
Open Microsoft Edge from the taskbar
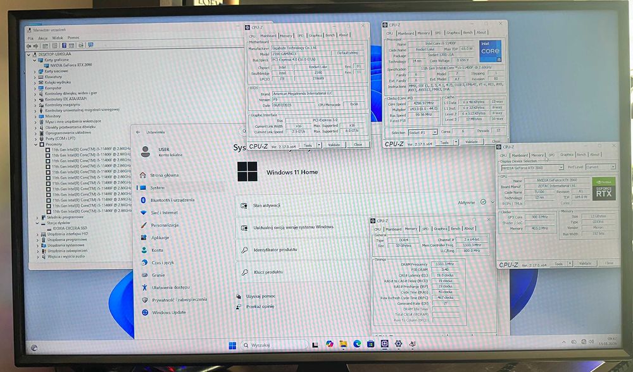click(357, 344)
